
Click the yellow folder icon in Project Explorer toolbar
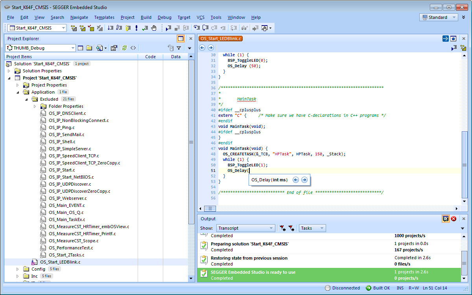[89, 48]
